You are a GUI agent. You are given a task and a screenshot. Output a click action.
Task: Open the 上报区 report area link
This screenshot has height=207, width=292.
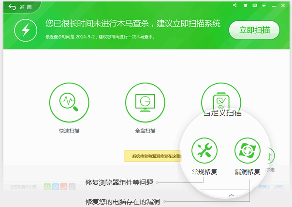tap(279, 187)
